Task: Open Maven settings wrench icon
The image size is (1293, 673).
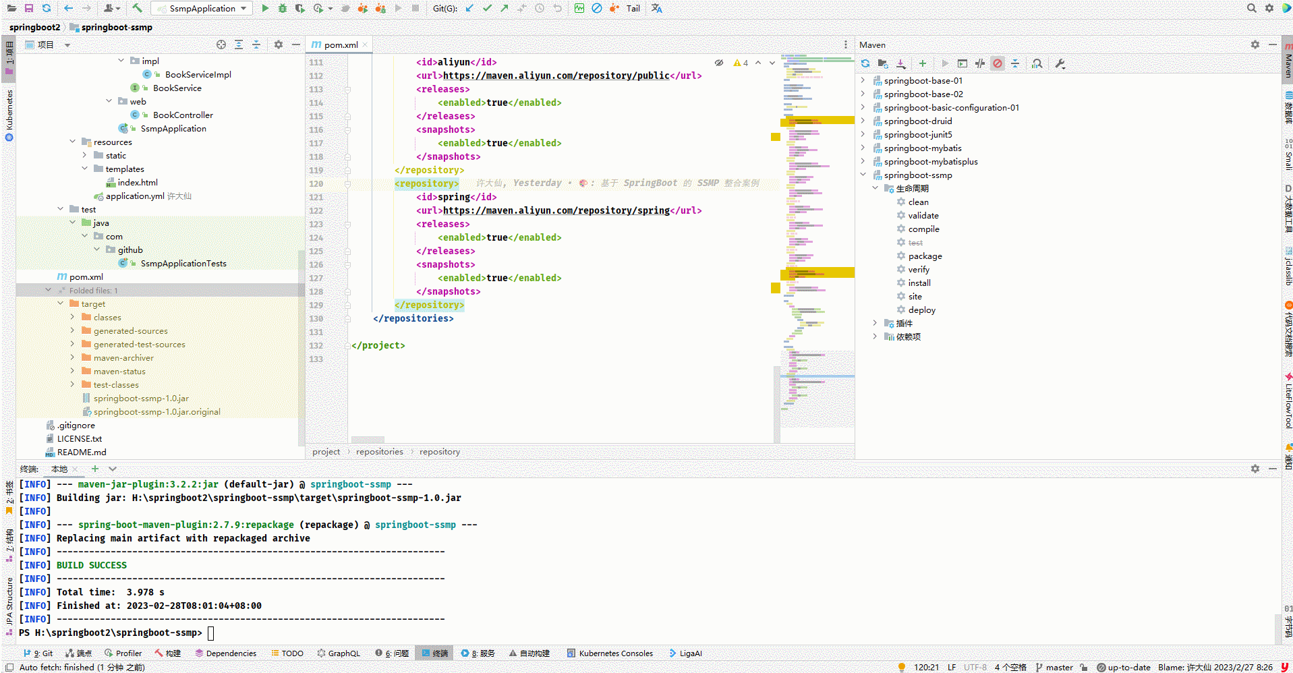Action: [1060, 63]
